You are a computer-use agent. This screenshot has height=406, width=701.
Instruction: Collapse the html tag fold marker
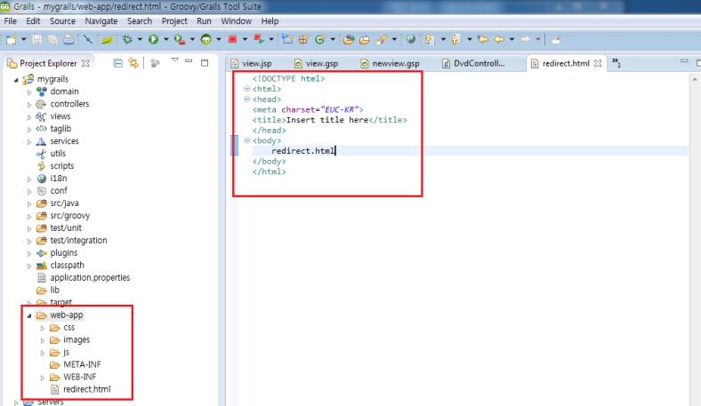click(246, 89)
